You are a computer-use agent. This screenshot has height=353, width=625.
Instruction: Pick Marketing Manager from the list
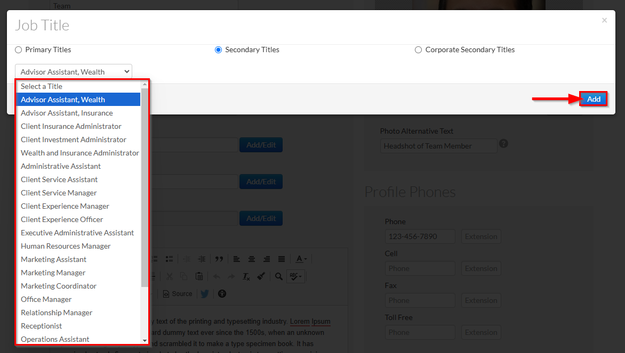(x=78, y=273)
